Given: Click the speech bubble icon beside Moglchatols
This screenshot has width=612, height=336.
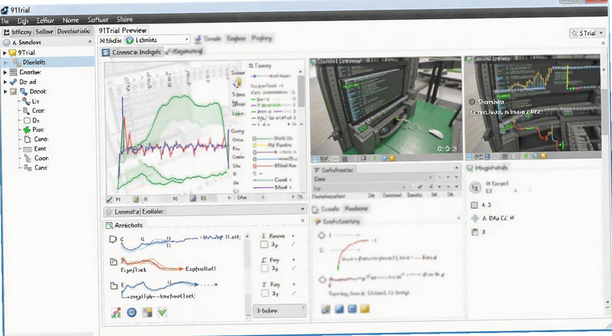Looking at the screenshot, I should coord(470,168).
